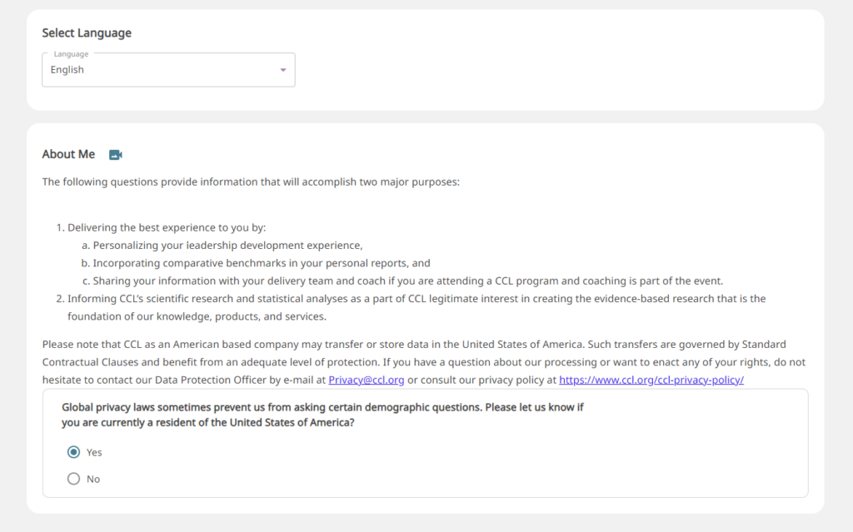Image resolution: width=853 pixels, height=532 pixels.
Task: Click the small "Language" field label
Action: (x=71, y=54)
